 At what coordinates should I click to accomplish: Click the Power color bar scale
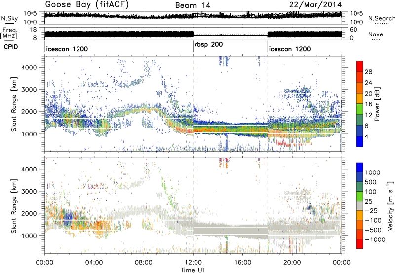coord(360,104)
